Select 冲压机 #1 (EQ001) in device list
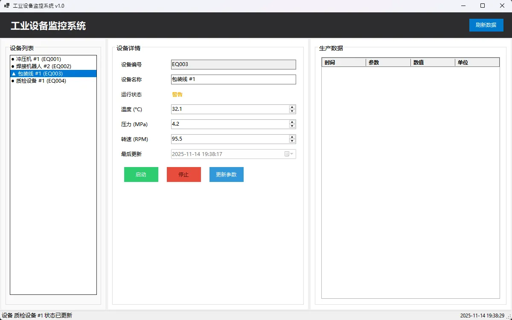The width and height of the screenshot is (512, 320). [x=38, y=59]
